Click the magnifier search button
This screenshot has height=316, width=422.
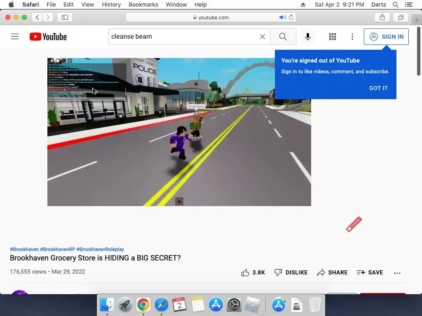point(283,37)
